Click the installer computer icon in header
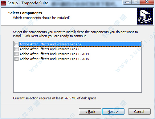 145,17
